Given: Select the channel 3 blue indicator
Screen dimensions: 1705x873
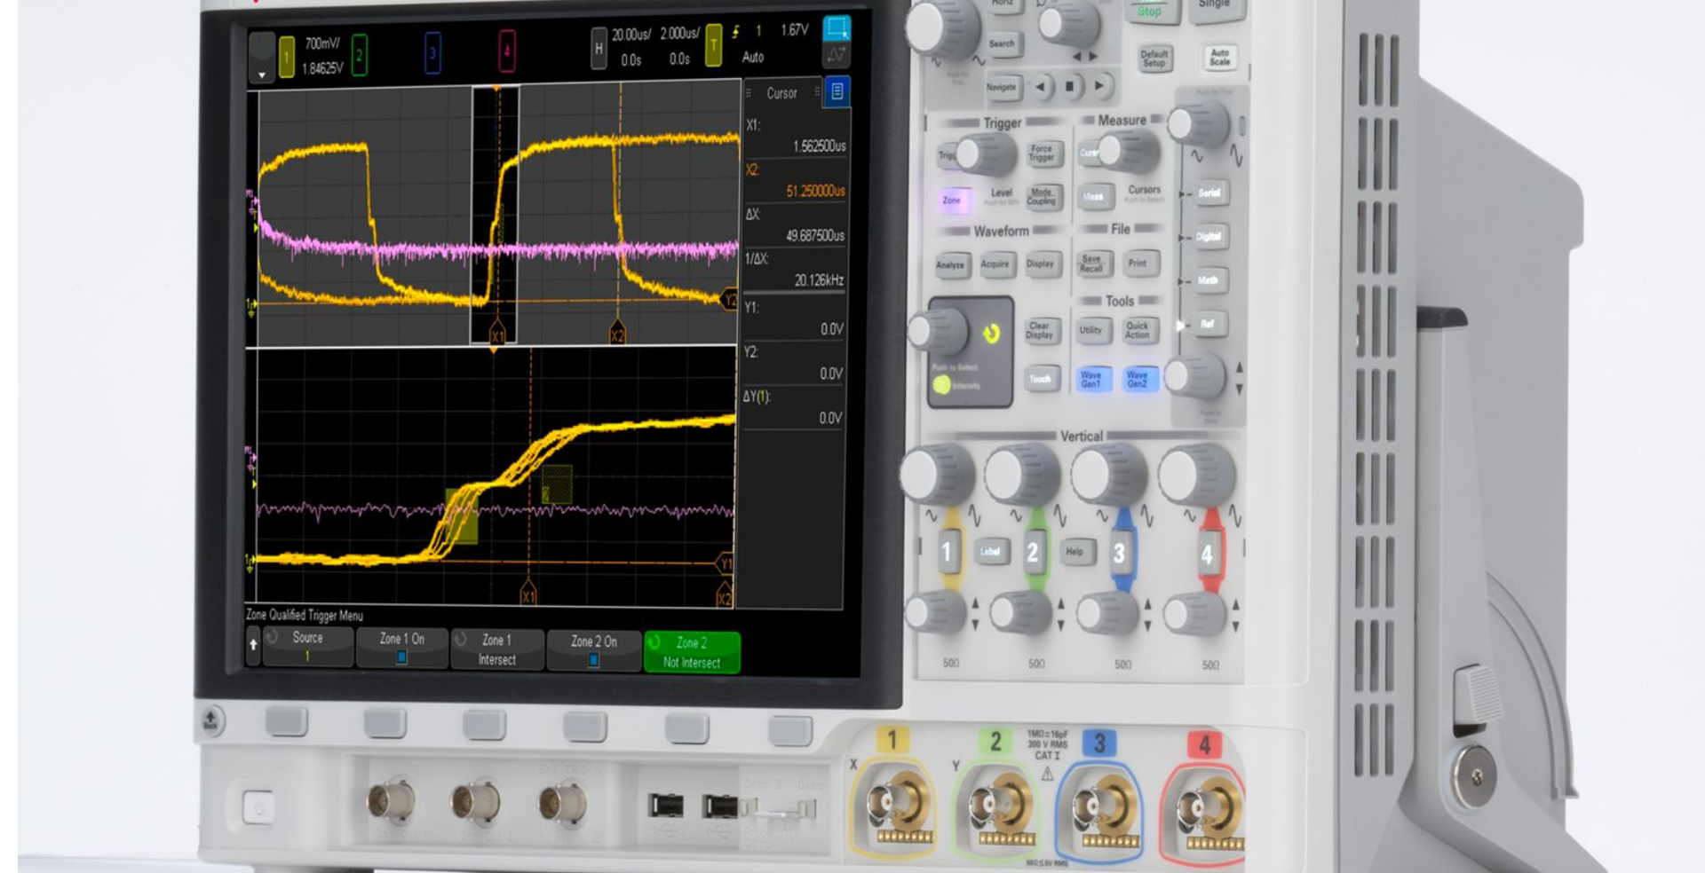Looking at the screenshot, I should pyautogui.click(x=432, y=53).
